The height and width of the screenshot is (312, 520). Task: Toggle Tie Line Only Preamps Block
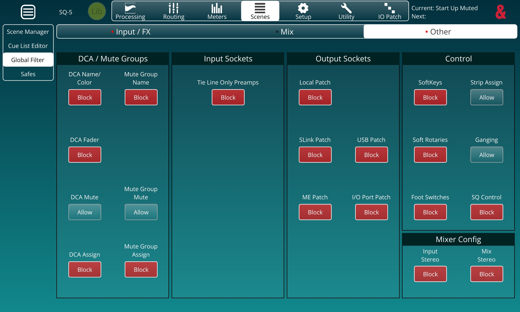(228, 97)
